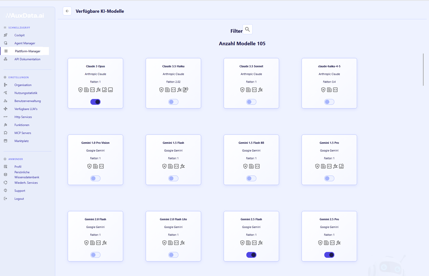Disable the Gemini 2.5 Flash toggle
This screenshot has height=276, width=429.
pyautogui.click(x=251, y=255)
